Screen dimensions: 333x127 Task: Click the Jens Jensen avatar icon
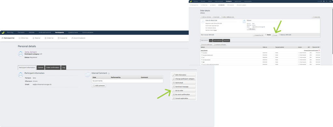(20, 54)
